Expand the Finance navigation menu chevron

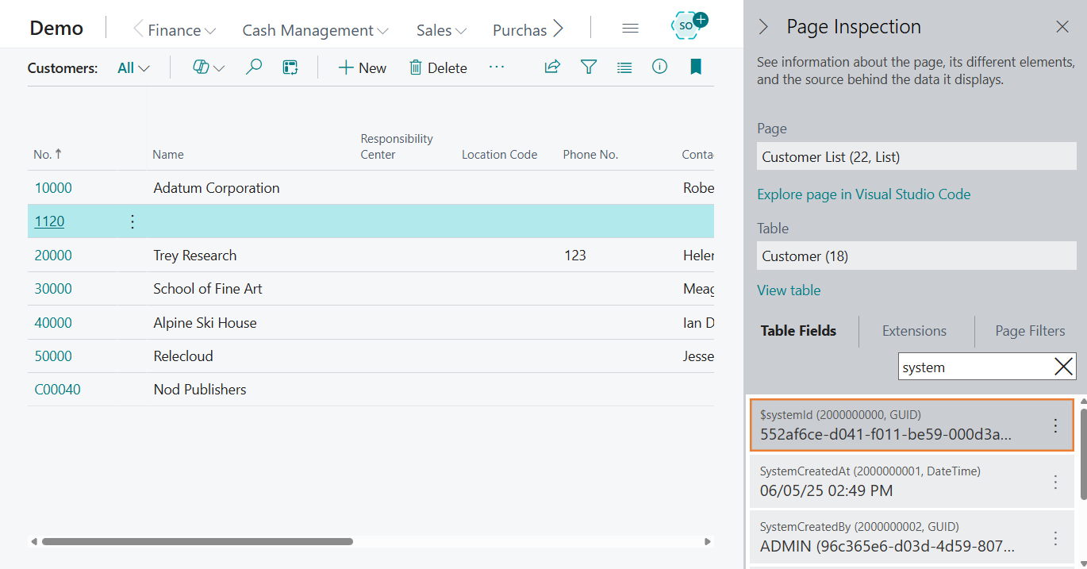[x=210, y=30]
